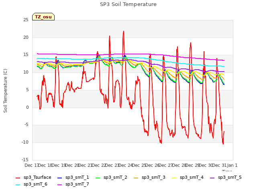Viewport: 257px width, 192px height.
Task: Toggle the sp3_smT_6 legend entry
Action: 31,184
